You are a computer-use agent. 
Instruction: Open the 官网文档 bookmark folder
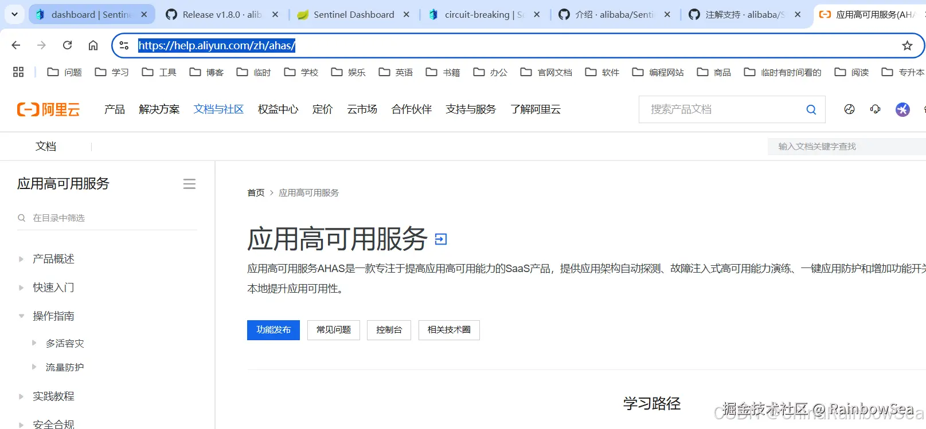tap(546, 72)
